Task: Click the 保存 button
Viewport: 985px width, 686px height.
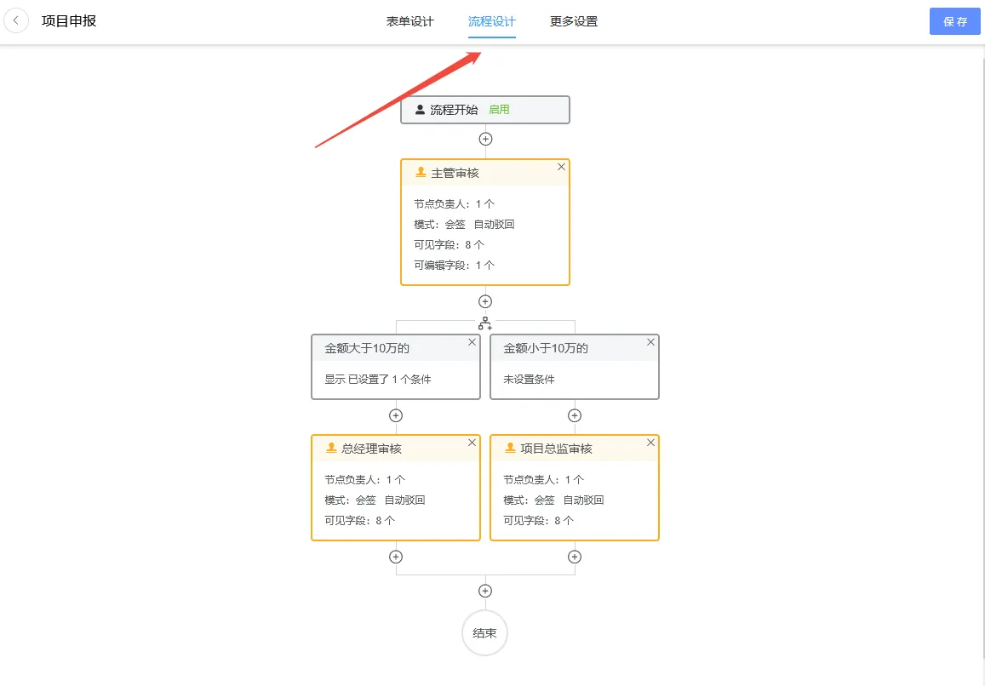Action: [954, 21]
